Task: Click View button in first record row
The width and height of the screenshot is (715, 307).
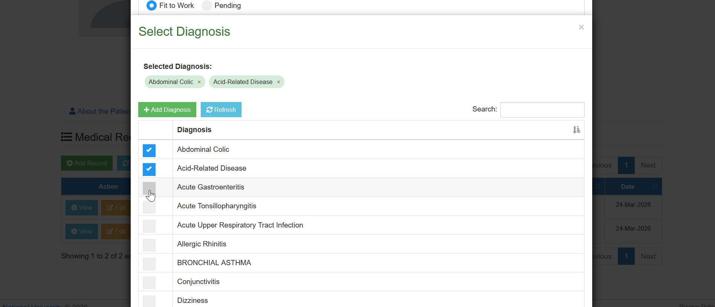Action: point(82,208)
